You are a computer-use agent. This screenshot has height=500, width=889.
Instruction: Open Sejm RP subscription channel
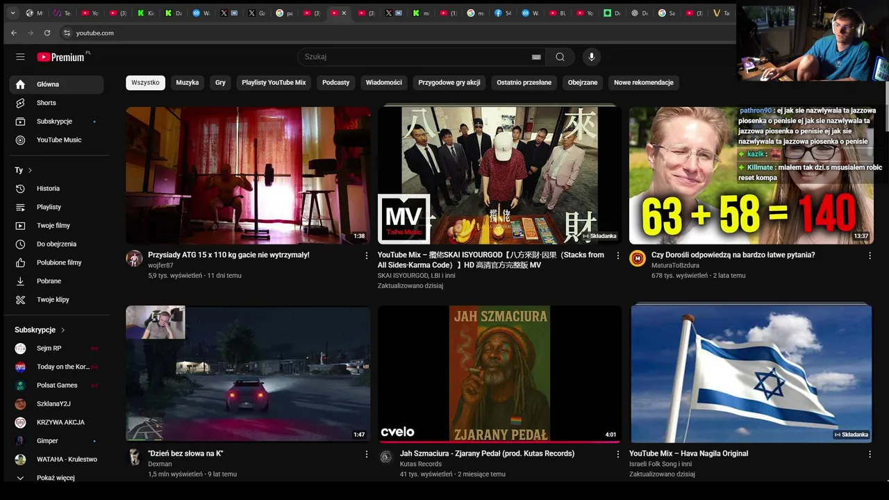click(x=56, y=348)
